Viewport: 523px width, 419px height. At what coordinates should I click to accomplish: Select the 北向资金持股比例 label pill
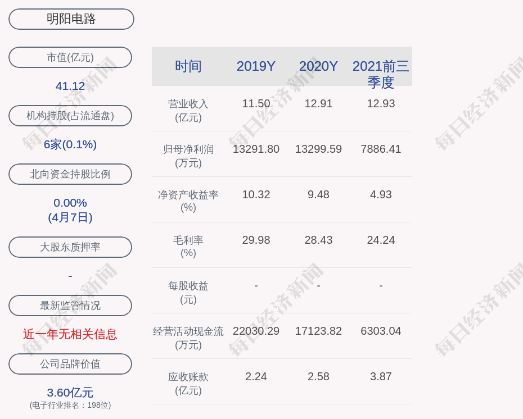(70, 174)
